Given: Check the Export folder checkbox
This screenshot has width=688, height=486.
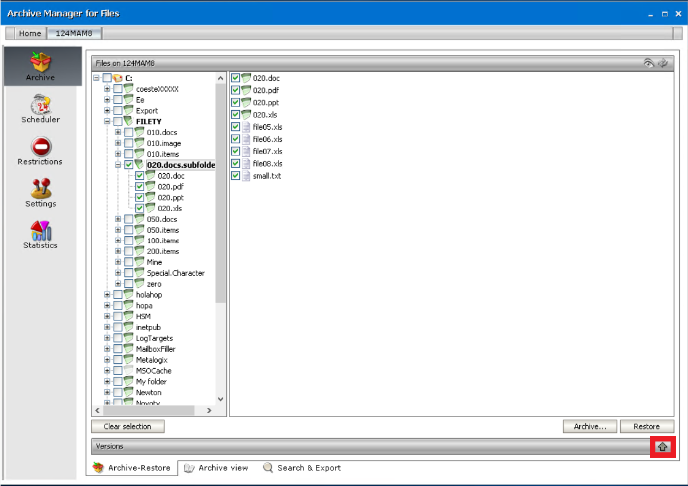Looking at the screenshot, I should 118,110.
